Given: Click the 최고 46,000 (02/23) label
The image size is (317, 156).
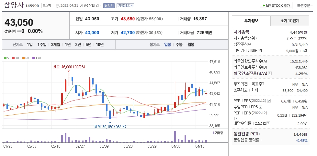Looking at the screenshot, I should click(69, 67).
